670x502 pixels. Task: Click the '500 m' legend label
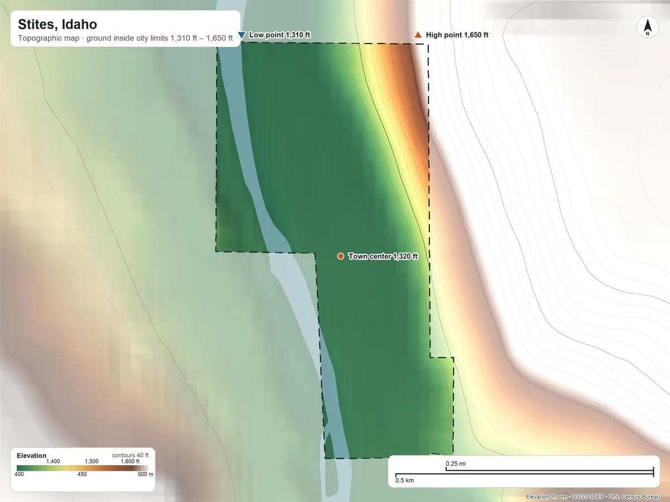[145, 475]
